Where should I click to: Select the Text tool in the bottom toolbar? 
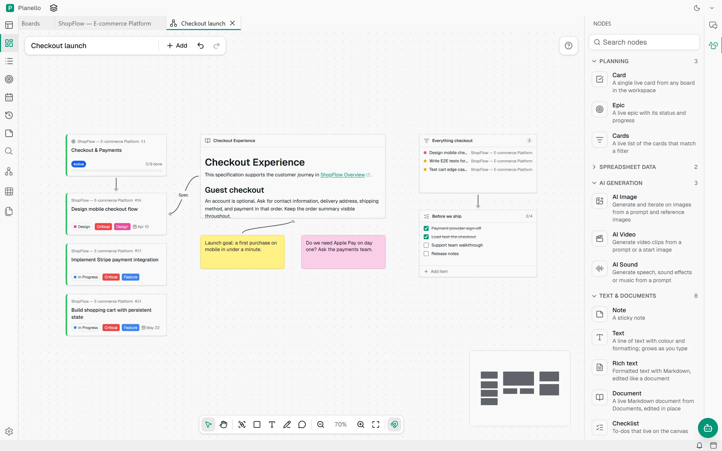coord(272,424)
